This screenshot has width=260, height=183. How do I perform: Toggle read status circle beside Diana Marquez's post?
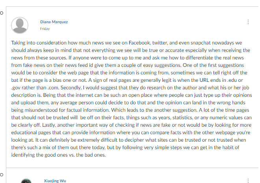click(2, 13)
